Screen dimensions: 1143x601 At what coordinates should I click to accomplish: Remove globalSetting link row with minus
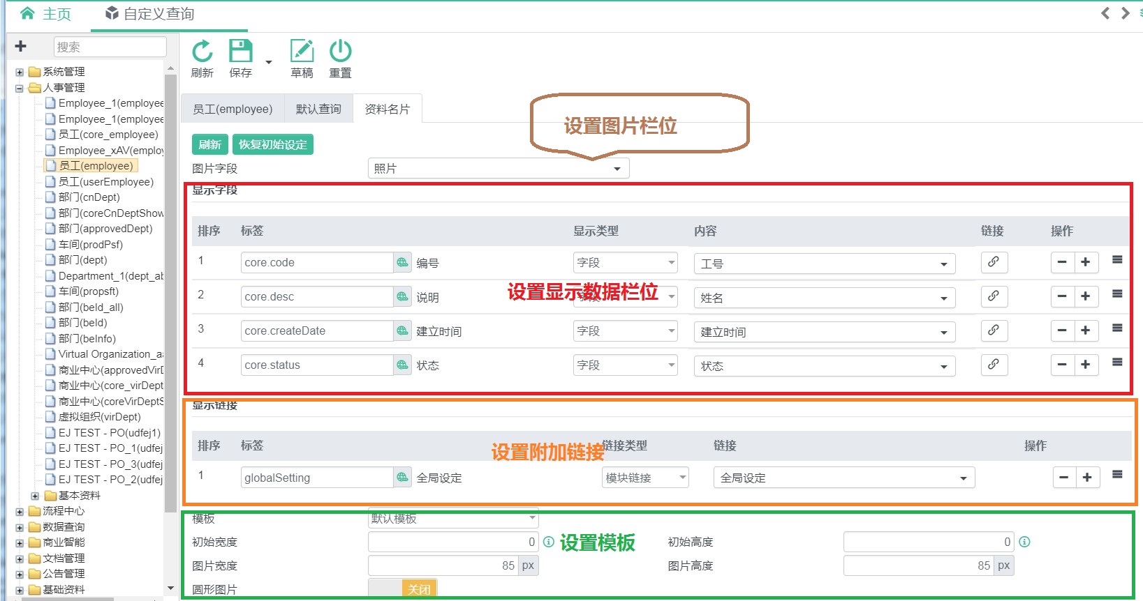pos(1063,478)
